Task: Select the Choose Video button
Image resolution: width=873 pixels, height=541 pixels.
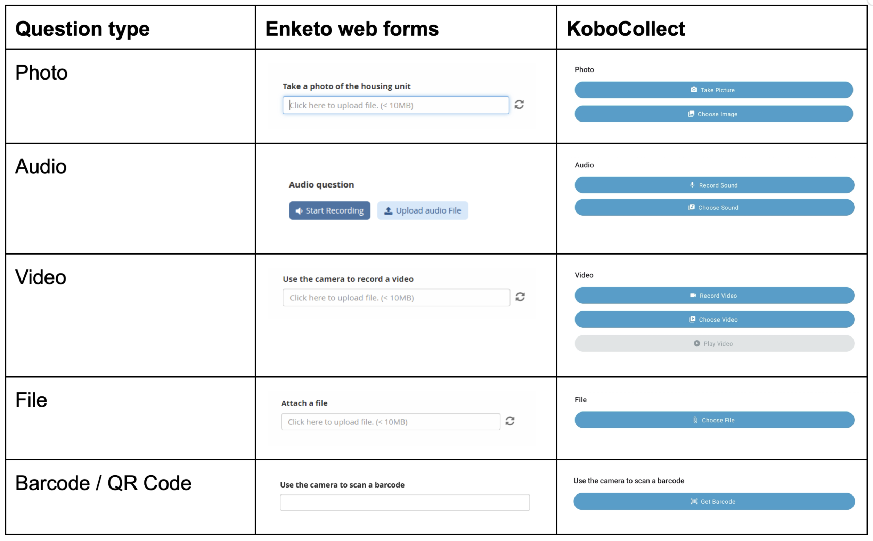Action: tap(714, 319)
